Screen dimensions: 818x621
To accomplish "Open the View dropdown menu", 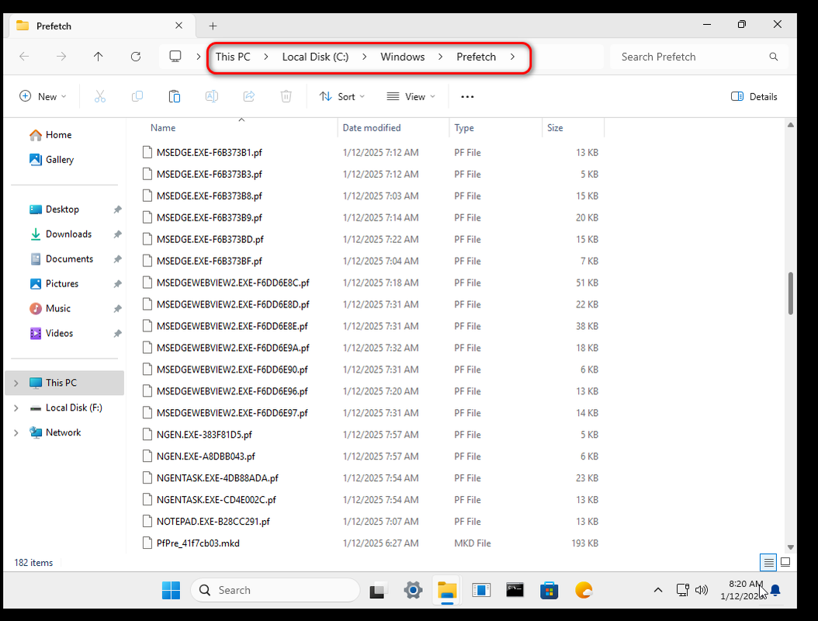I will 411,96.
